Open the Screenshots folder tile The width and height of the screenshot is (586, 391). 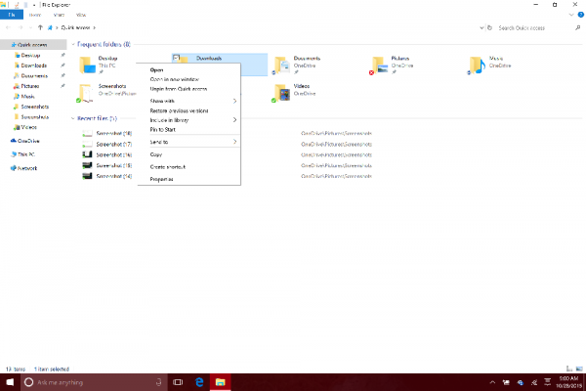pos(106,93)
